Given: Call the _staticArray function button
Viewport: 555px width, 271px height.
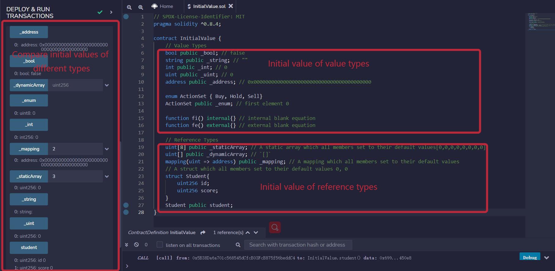Looking at the screenshot, I should pyautogui.click(x=29, y=176).
